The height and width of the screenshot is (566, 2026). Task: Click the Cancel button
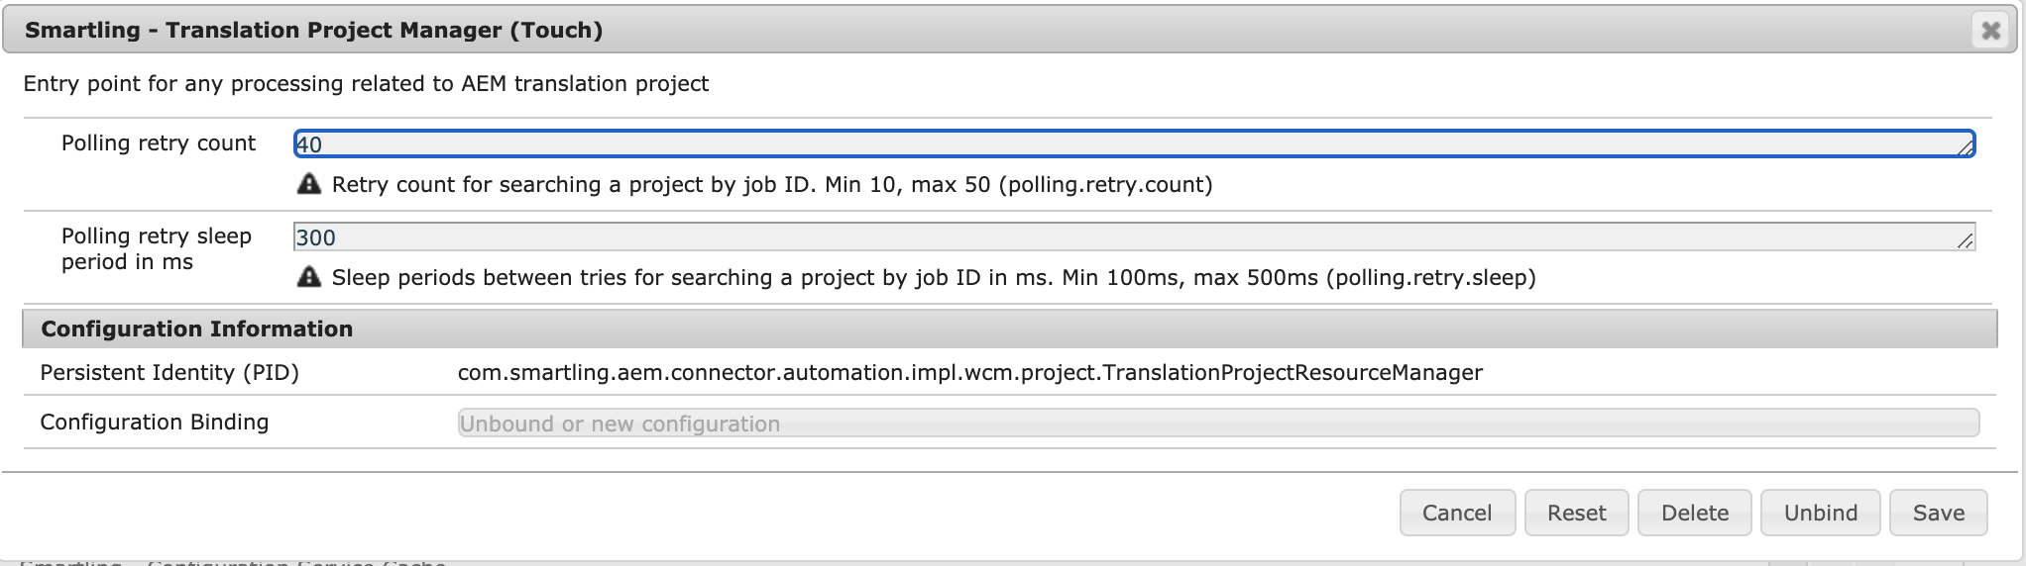pos(1457,513)
